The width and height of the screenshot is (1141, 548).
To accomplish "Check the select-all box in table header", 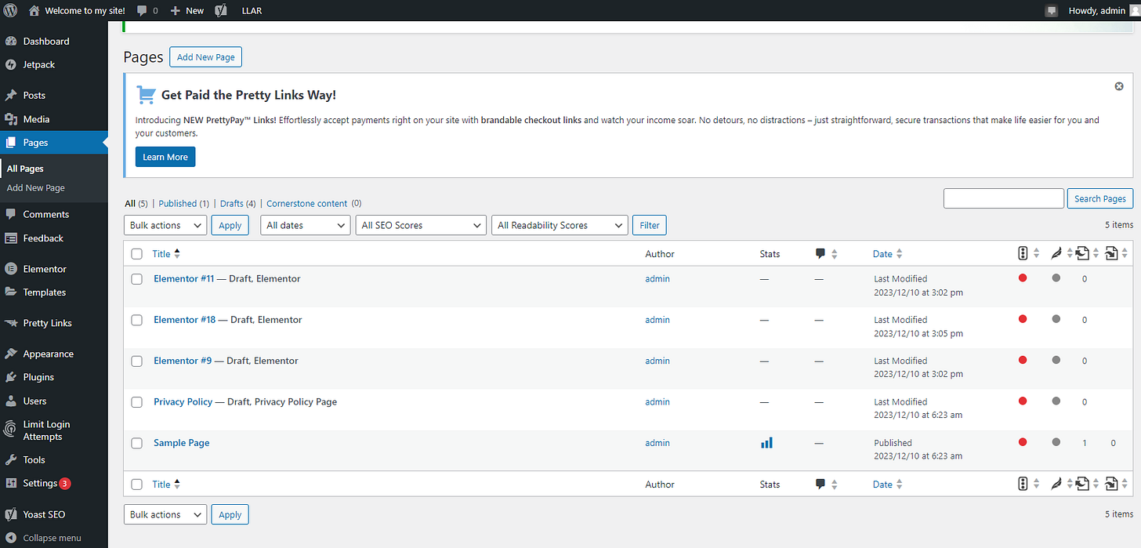I will pos(137,254).
